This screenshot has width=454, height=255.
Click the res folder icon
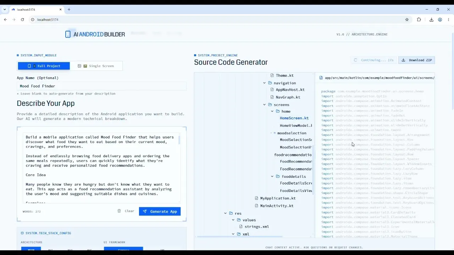coord(231,213)
